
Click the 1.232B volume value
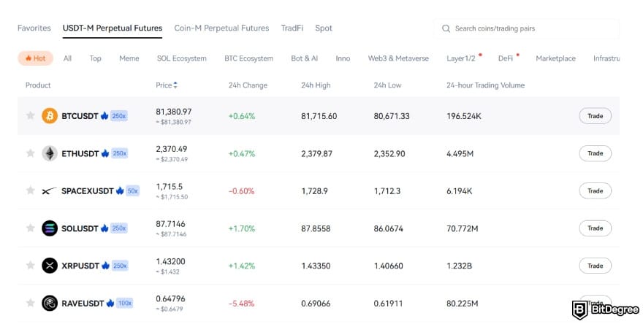coord(460,266)
